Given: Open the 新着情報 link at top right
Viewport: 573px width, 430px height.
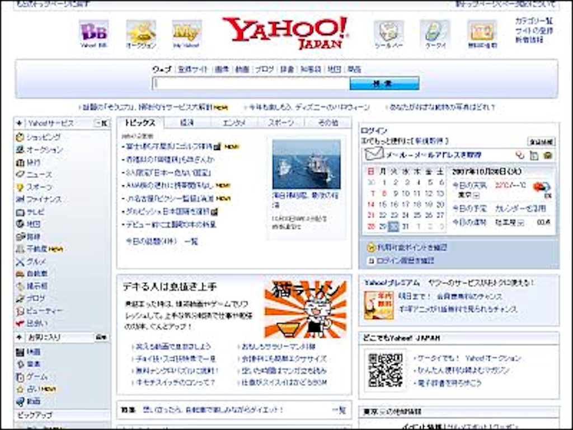Looking at the screenshot, I should tap(529, 40).
